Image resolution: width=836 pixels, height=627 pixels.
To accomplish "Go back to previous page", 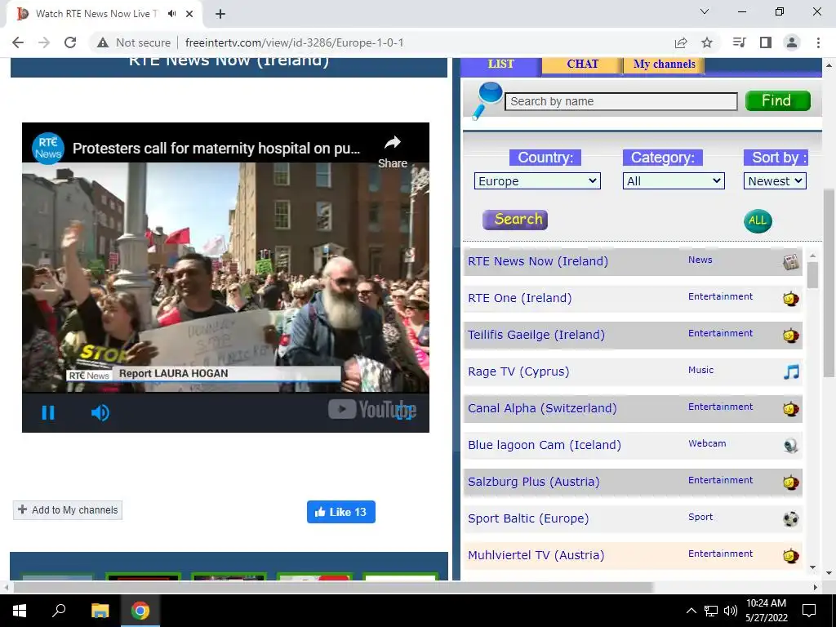I will tap(18, 42).
